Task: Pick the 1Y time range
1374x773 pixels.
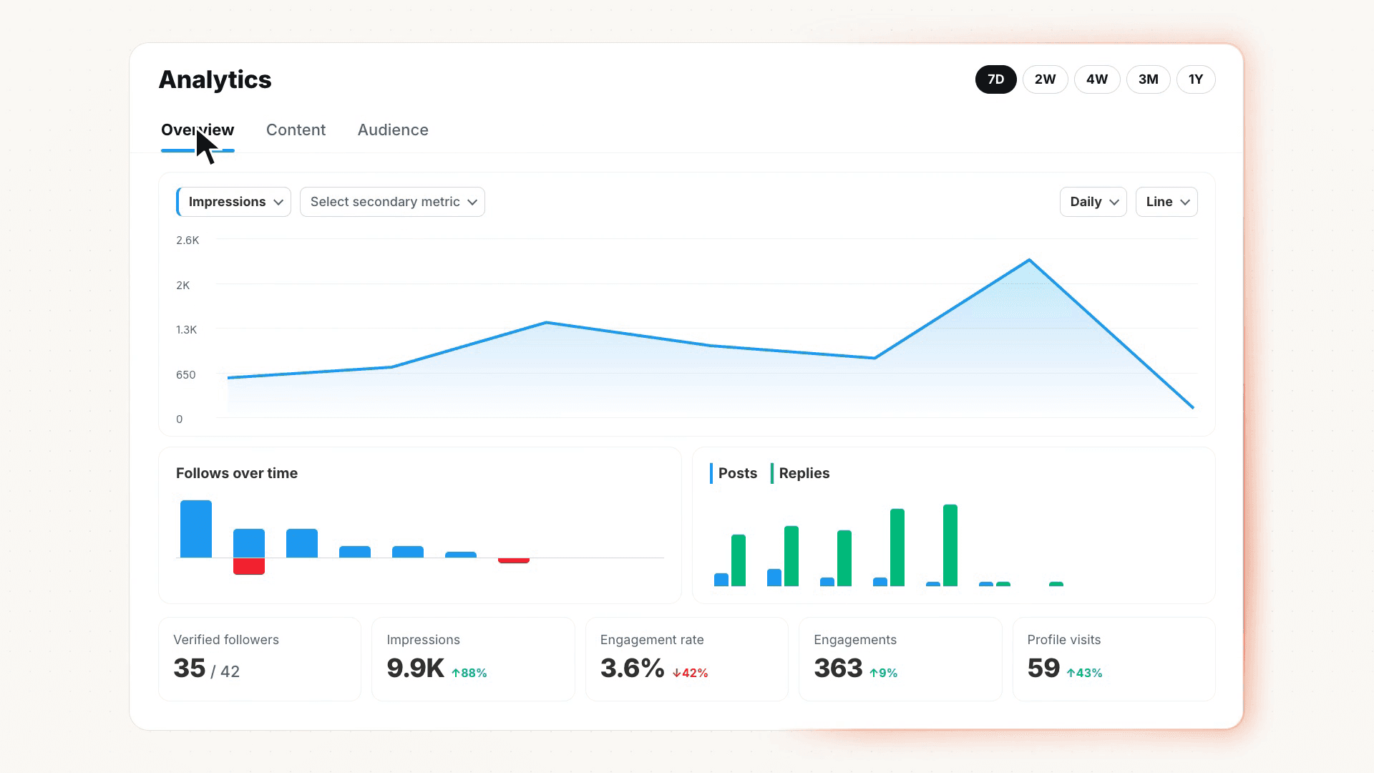Action: tap(1196, 79)
